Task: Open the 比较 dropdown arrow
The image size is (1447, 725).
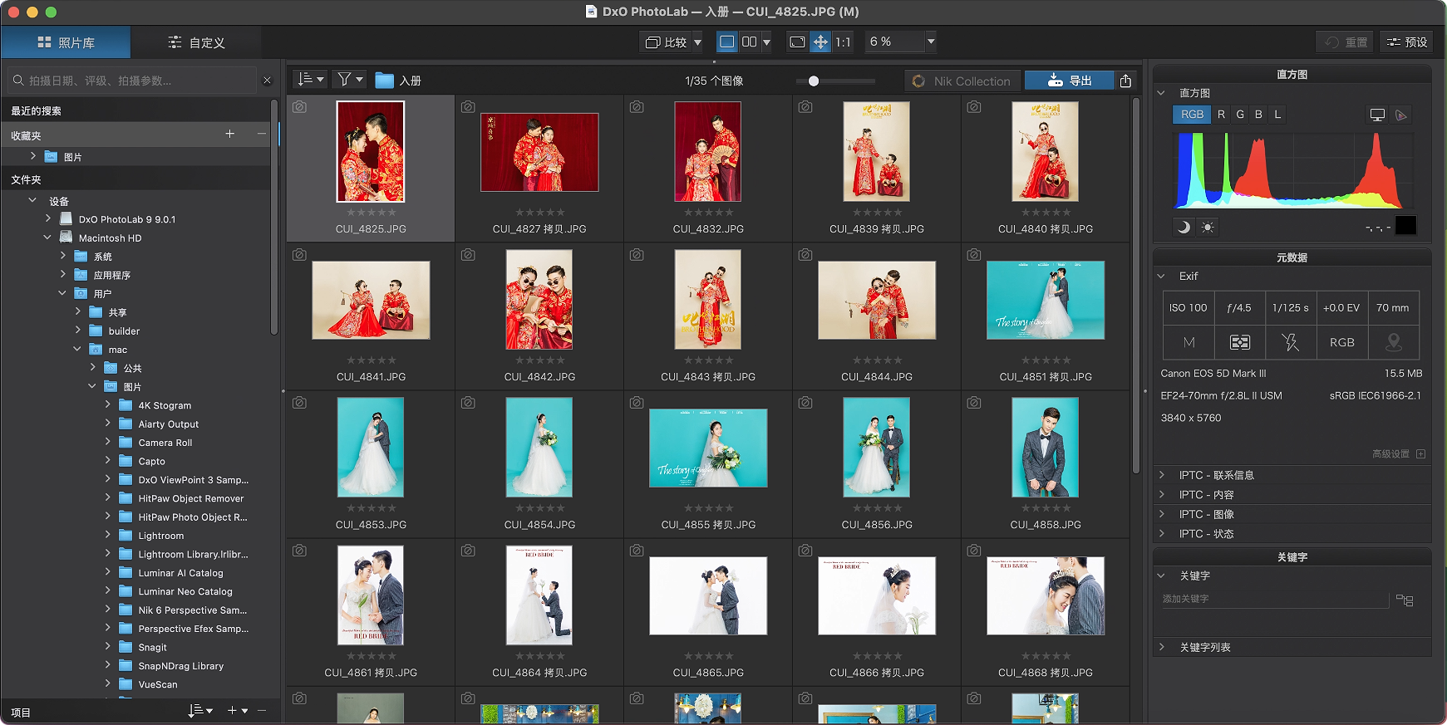Action: tap(697, 42)
